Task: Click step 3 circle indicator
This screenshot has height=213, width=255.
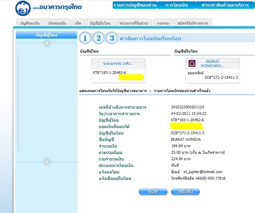Action: (x=112, y=38)
